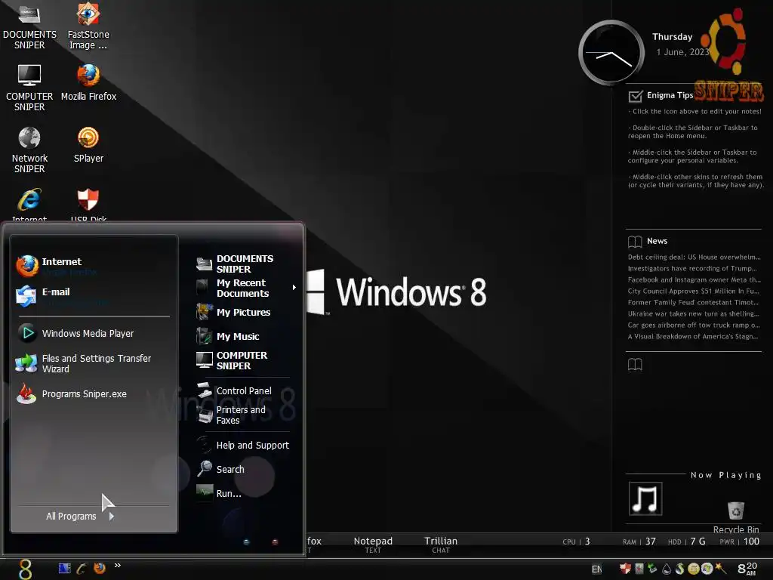
Task: Click magic wand tray icon
Action: click(721, 569)
